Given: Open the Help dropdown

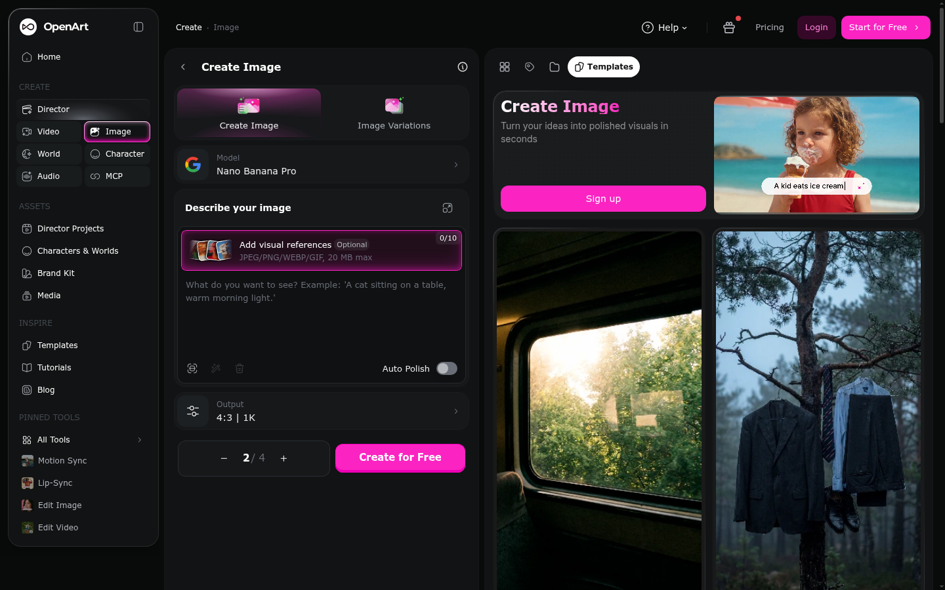Looking at the screenshot, I should [x=664, y=28].
